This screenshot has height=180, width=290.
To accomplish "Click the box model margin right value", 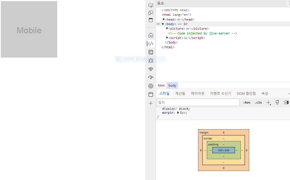I will 247,150.
